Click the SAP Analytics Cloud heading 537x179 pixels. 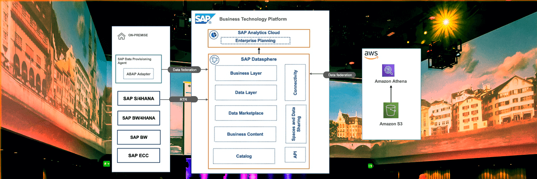[259, 33]
